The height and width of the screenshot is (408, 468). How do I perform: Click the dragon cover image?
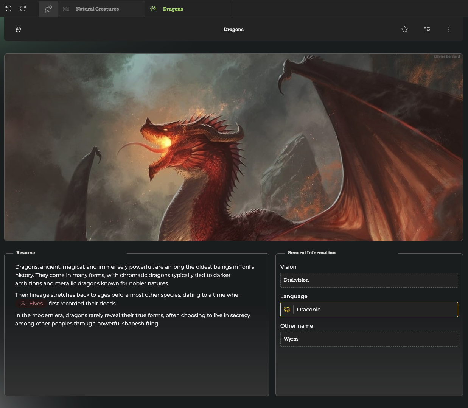pos(233,147)
